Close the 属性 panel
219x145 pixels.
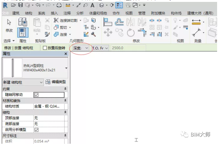coord(66,54)
